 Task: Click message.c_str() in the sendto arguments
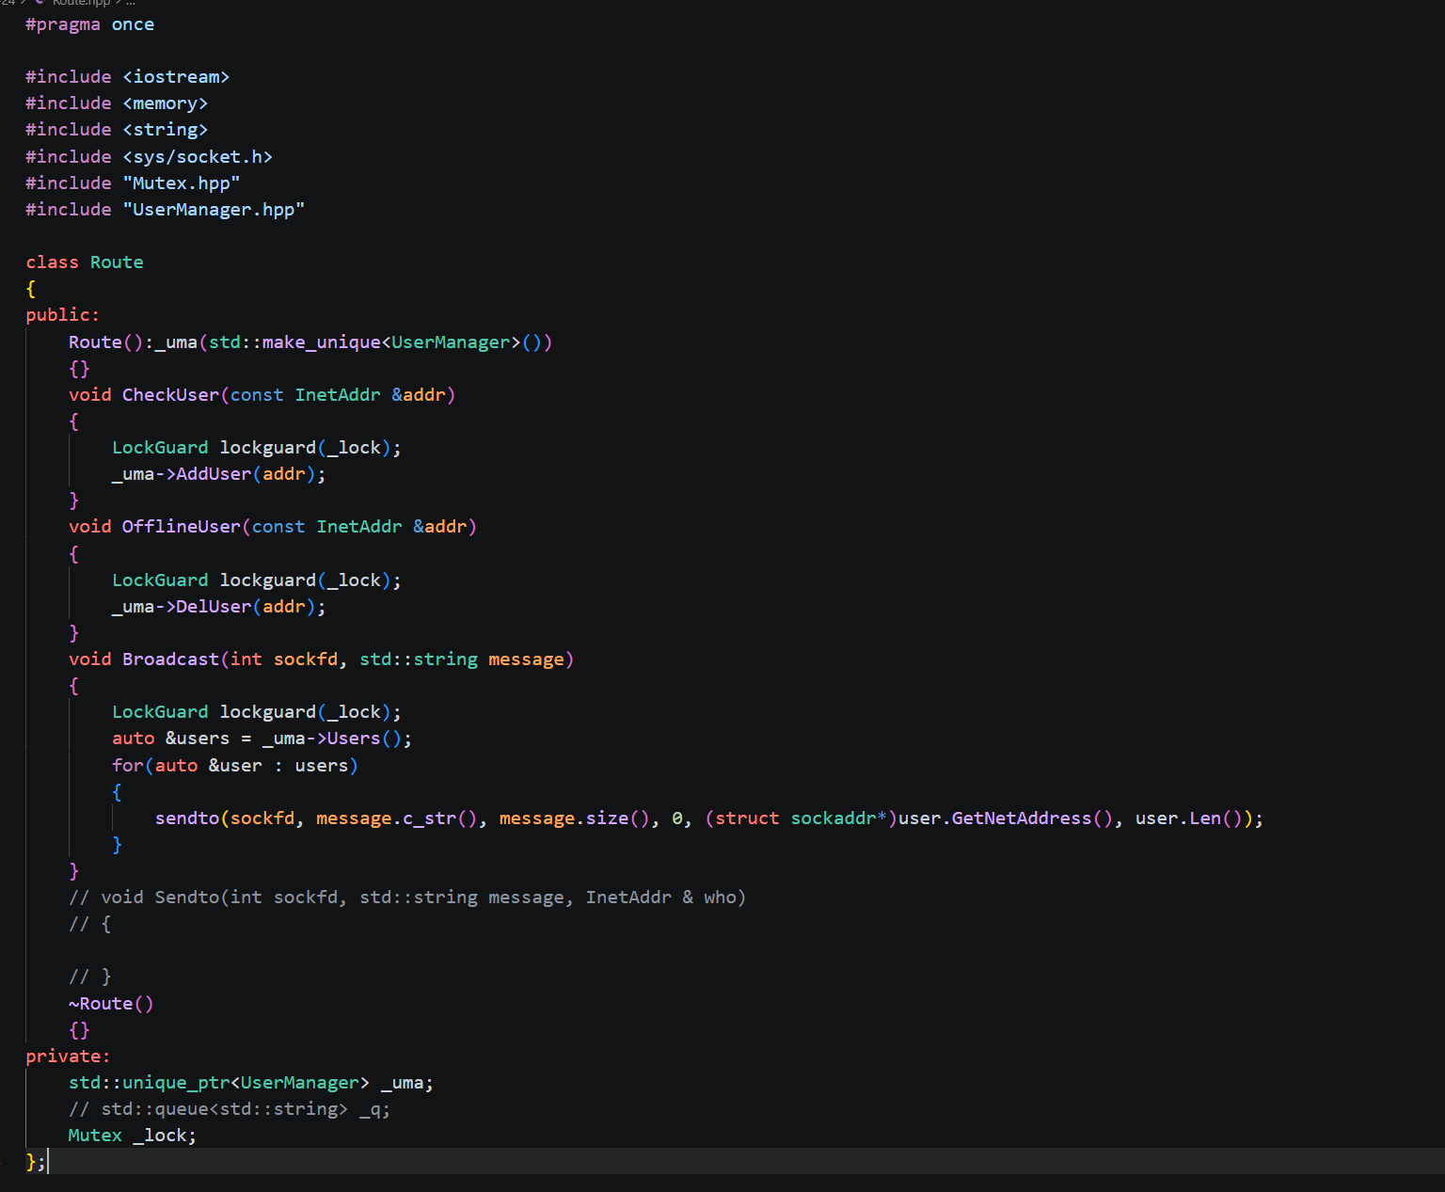pos(397,819)
